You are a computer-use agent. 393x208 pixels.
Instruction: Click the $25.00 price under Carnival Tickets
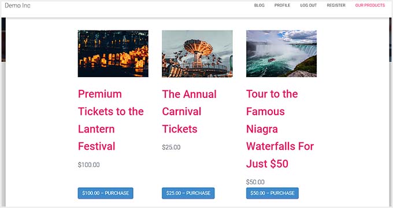click(x=171, y=148)
